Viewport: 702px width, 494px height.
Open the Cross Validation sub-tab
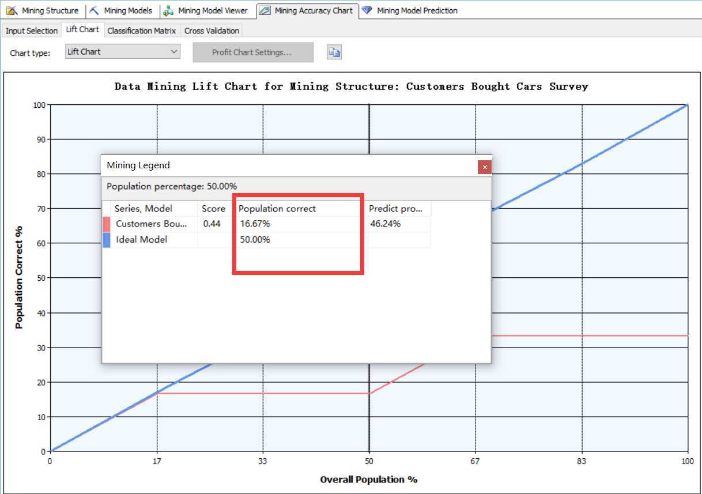(212, 31)
